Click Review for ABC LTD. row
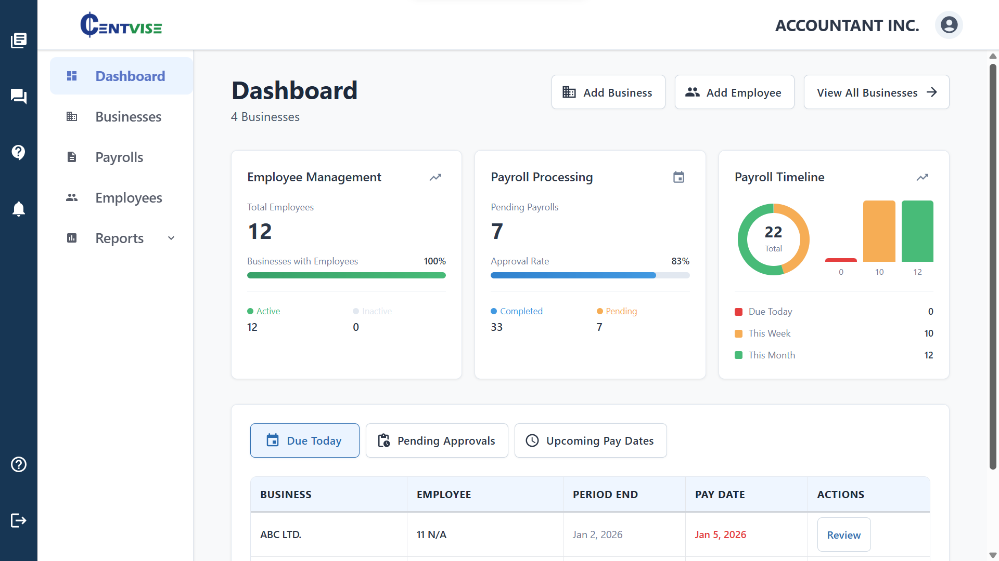Image resolution: width=999 pixels, height=561 pixels. [843, 535]
